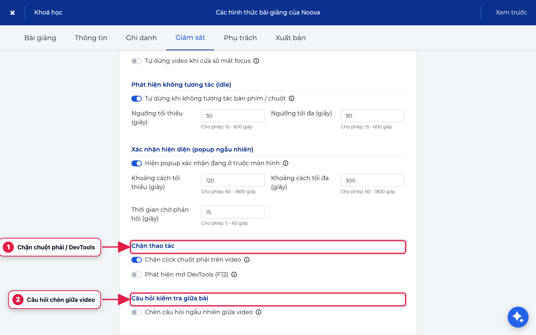This screenshot has height=335, width=536.
Task: Switch to the Xuất bản tab
Action: pos(291,38)
